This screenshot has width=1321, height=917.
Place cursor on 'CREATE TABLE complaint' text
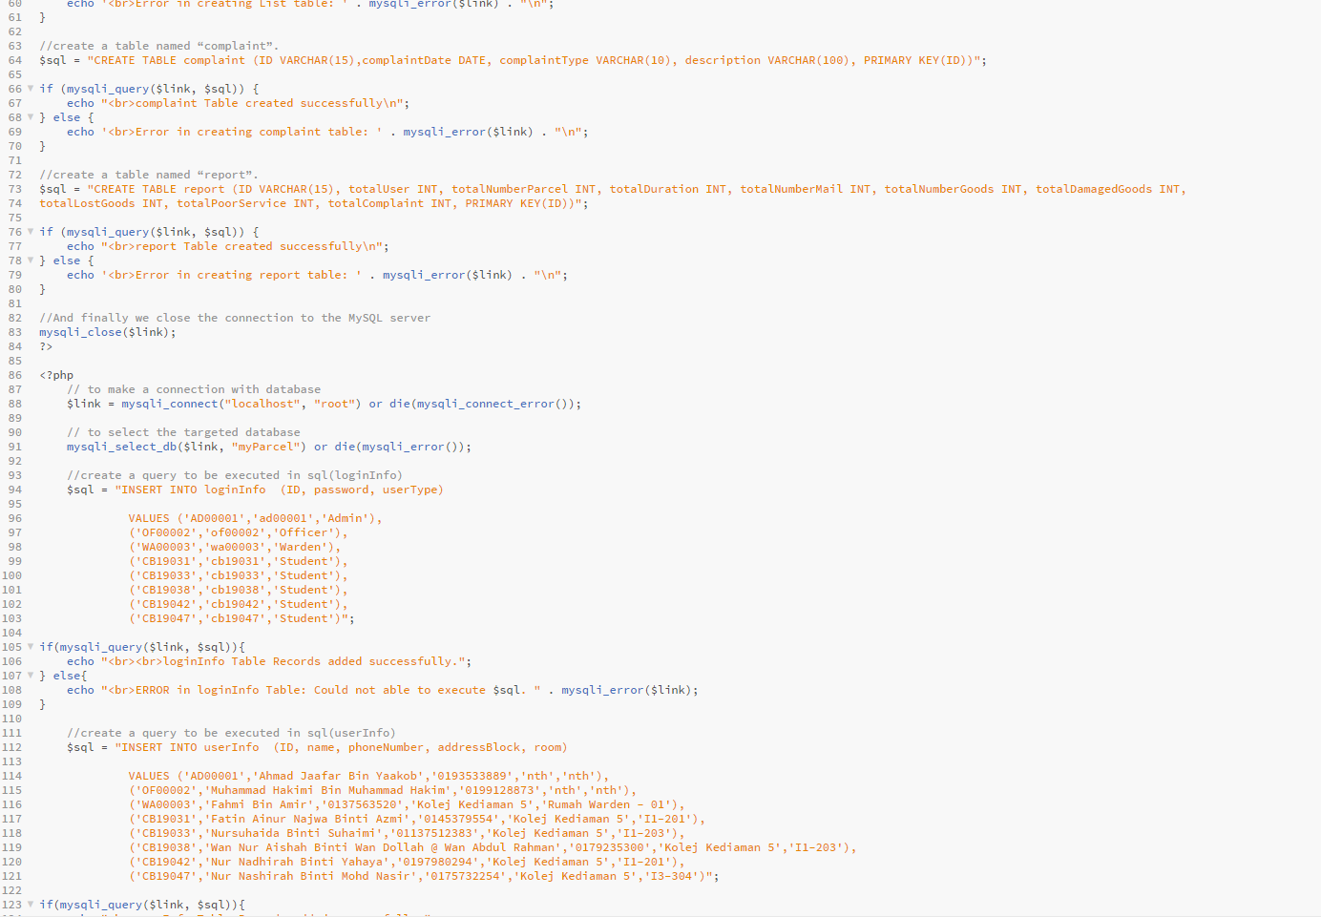click(170, 60)
